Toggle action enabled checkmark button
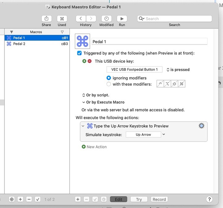Viewport: 223px width, 208px height. pyautogui.click(x=95, y=199)
